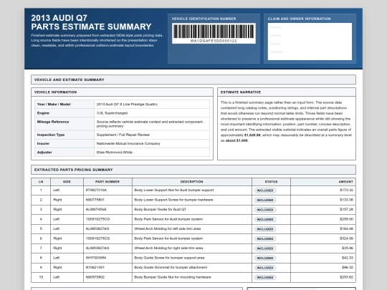Click the $133.38 amount on line 2
Image resolution: width=387 pixels, height=290 pixels.
(346, 200)
